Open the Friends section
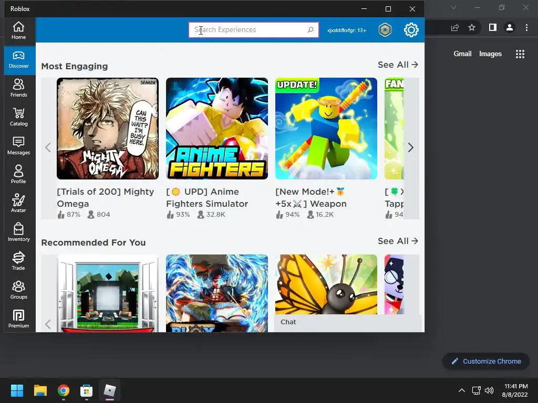Screen dimensions: 538x403 pyautogui.click(x=18, y=88)
